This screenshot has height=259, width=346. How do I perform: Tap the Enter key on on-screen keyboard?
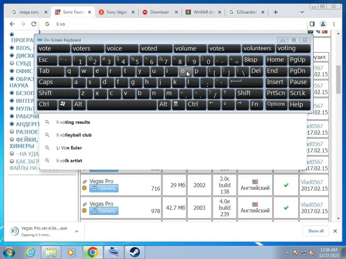pyautogui.click(x=246, y=82)
